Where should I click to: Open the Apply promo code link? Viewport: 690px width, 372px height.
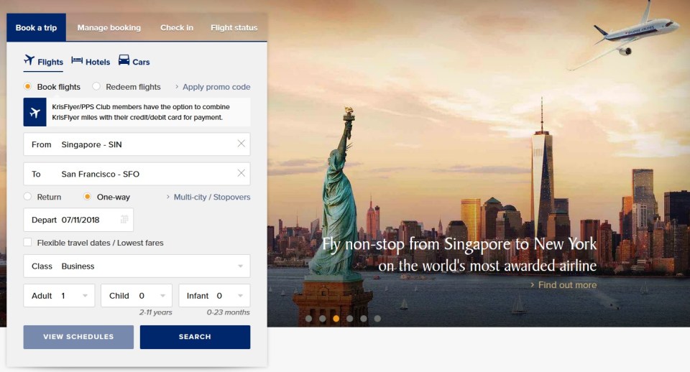(x=216, y=87)
